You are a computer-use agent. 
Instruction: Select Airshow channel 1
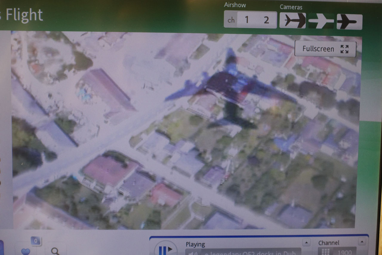247,20
